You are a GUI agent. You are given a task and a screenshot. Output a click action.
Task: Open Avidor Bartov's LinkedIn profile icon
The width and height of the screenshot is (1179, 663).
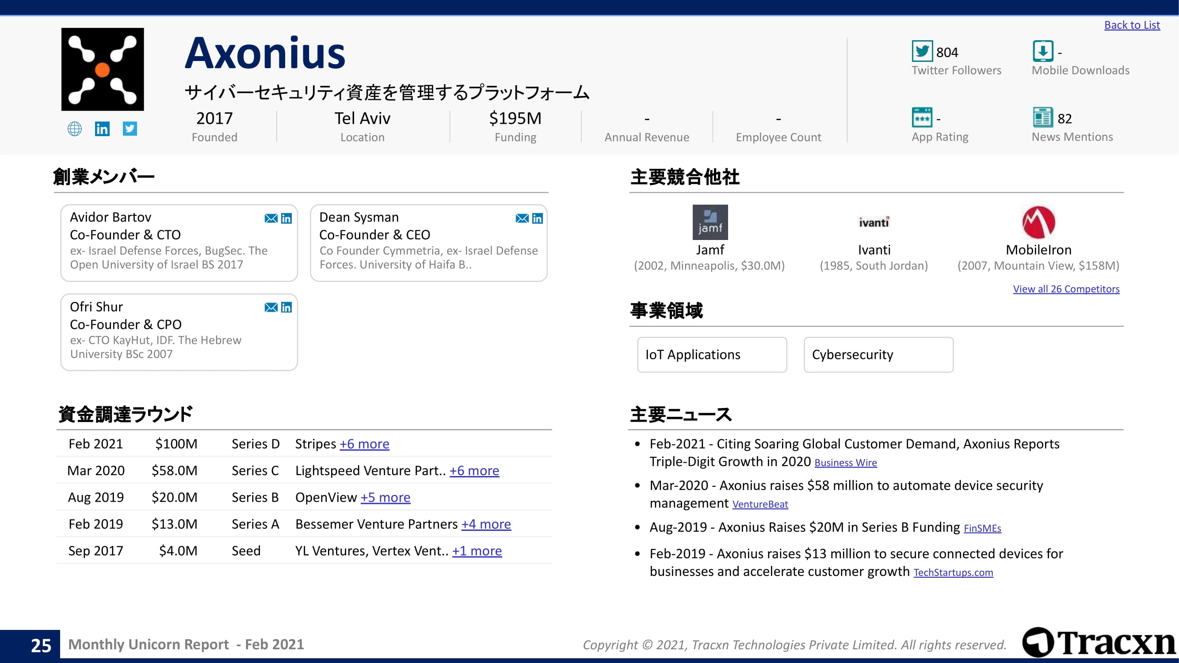coord(286,218)
